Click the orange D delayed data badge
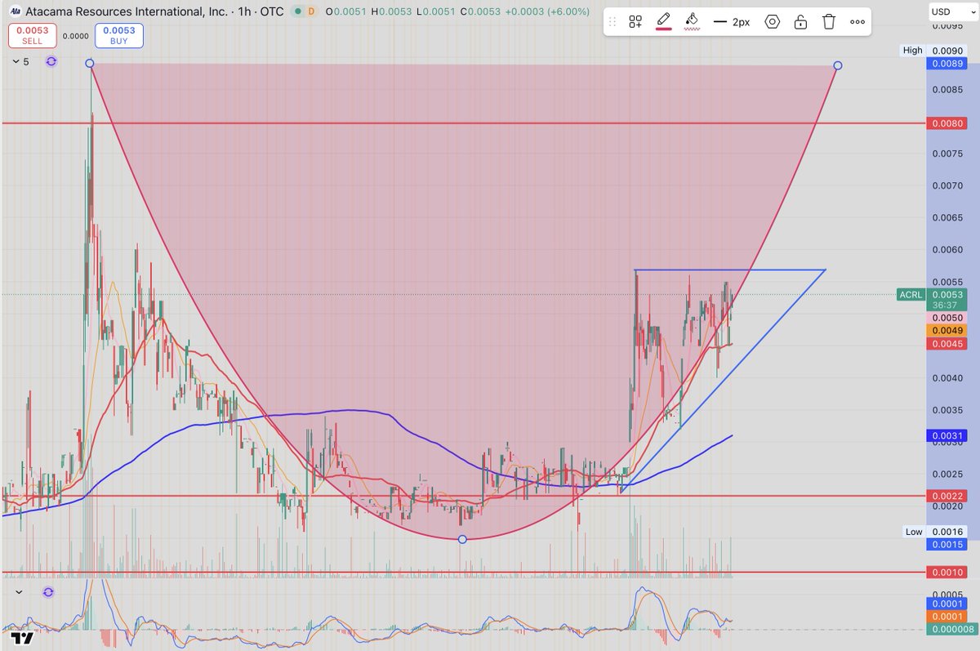The height and width of the screenshot is (651, 980). coord(311,11)
